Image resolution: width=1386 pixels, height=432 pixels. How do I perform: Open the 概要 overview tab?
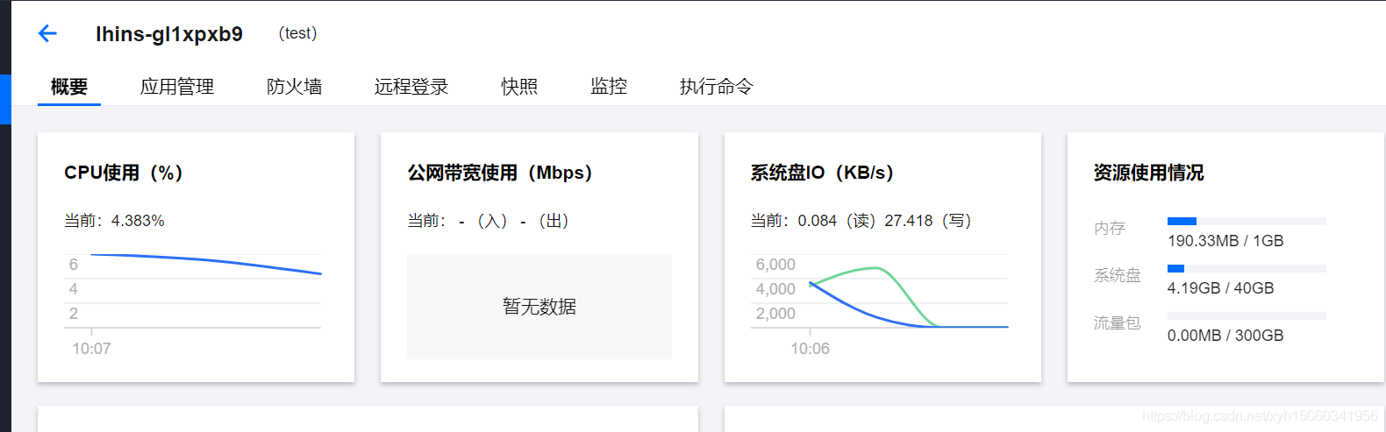coord(69,87)
